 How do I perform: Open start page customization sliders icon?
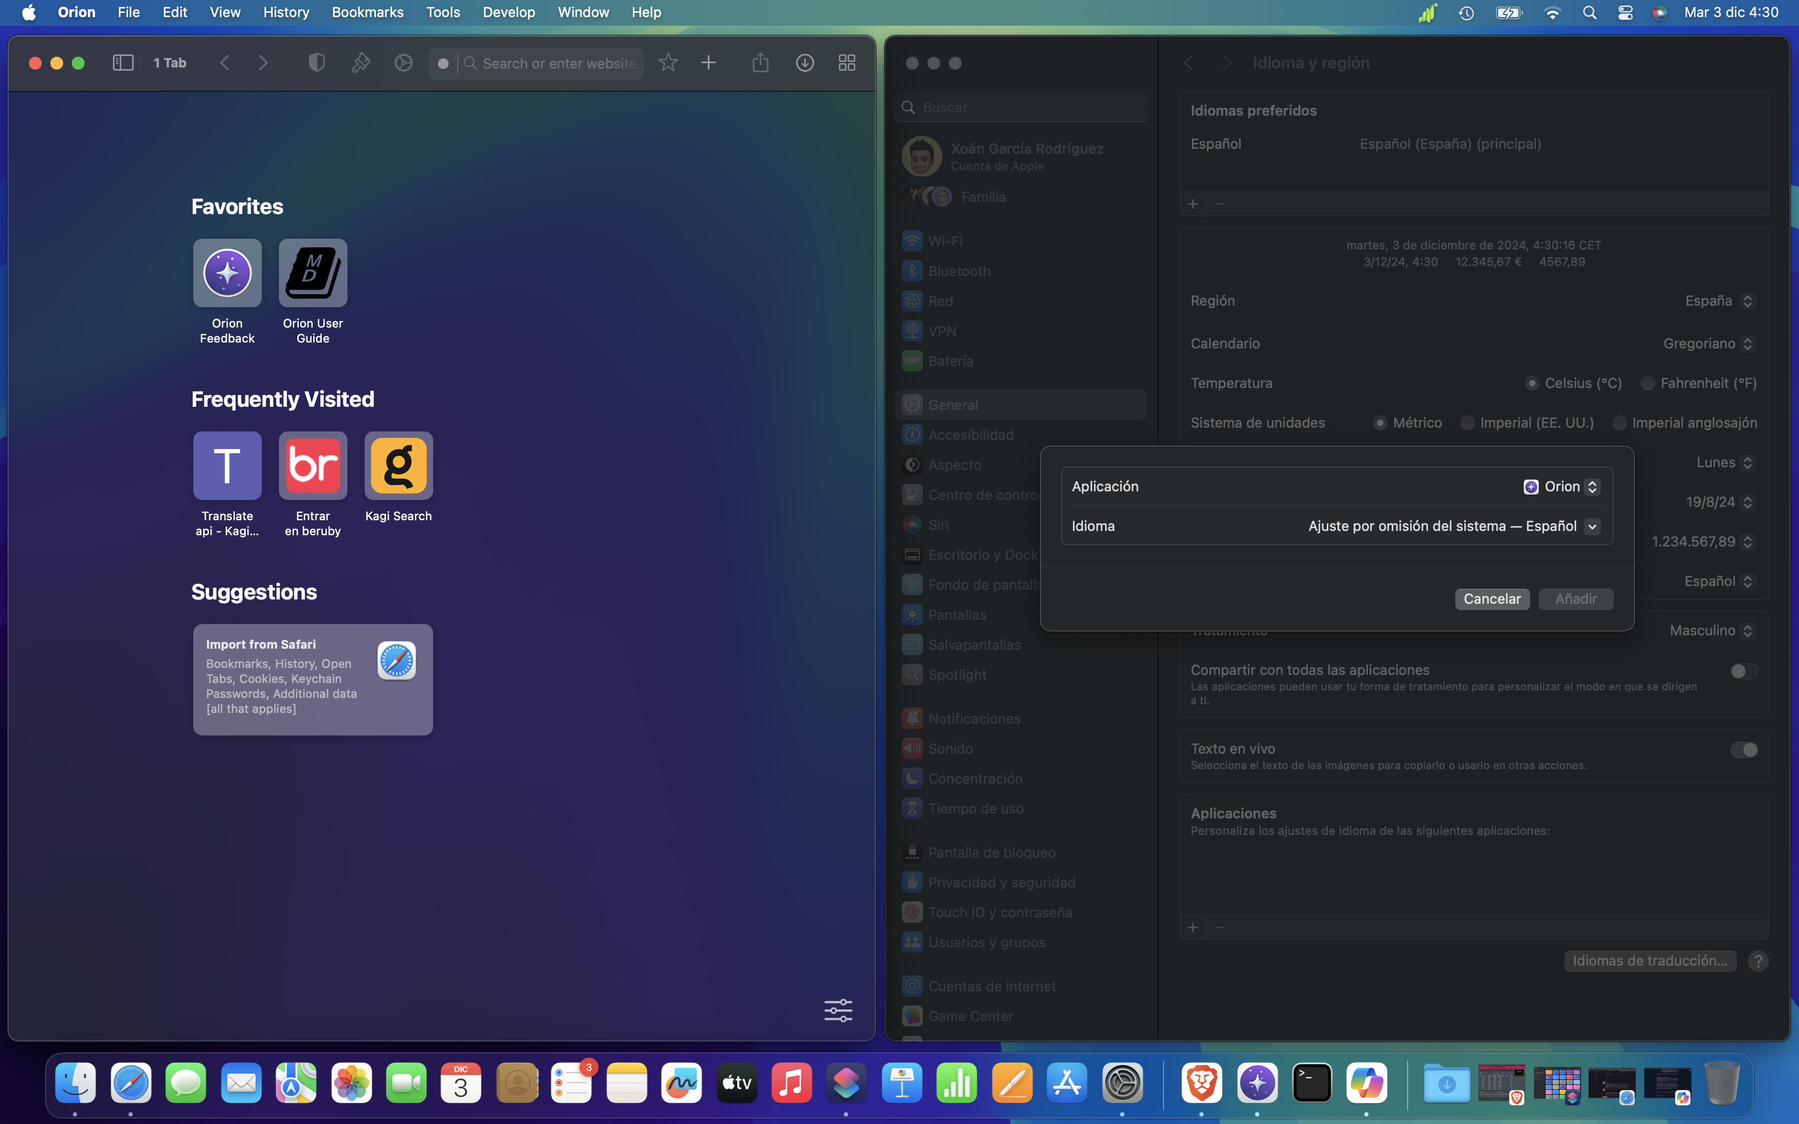[838, 1009]
